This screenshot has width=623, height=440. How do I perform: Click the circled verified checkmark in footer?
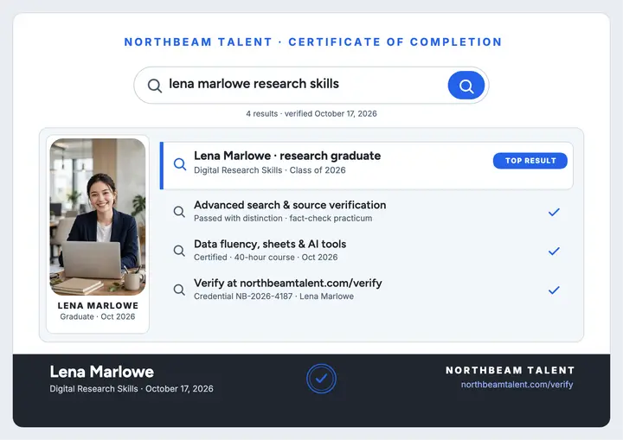[321, 379]
